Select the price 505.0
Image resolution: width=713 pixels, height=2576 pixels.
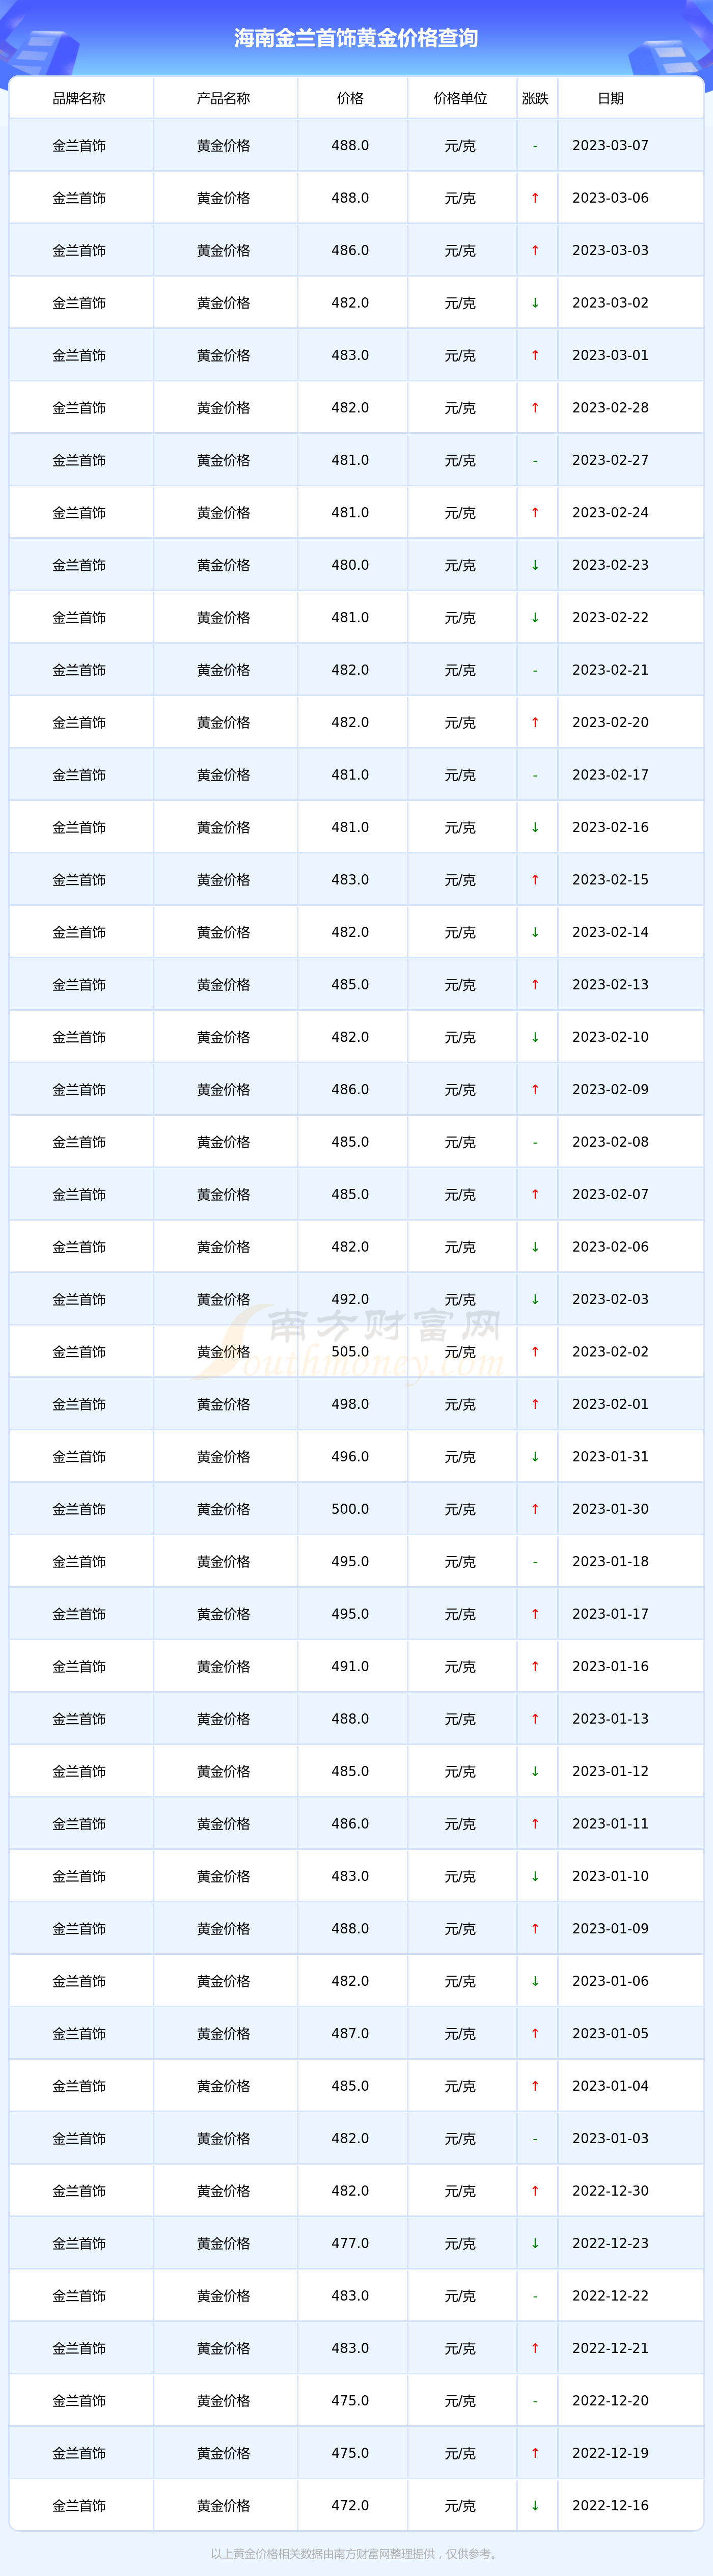click(350, 1352)
